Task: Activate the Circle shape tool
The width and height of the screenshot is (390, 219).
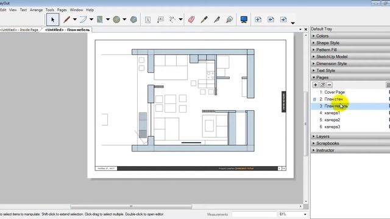Action: tap(116, 19)
